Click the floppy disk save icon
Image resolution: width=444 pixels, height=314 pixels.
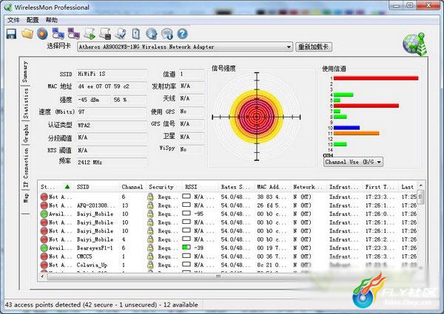tap(11, 34)
